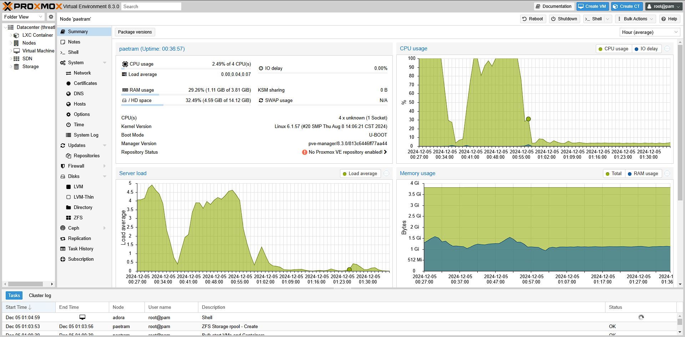The width and height of the screenshot is (685, 337).
Task: Click the Nodes building icon
Action: point(16,43)
